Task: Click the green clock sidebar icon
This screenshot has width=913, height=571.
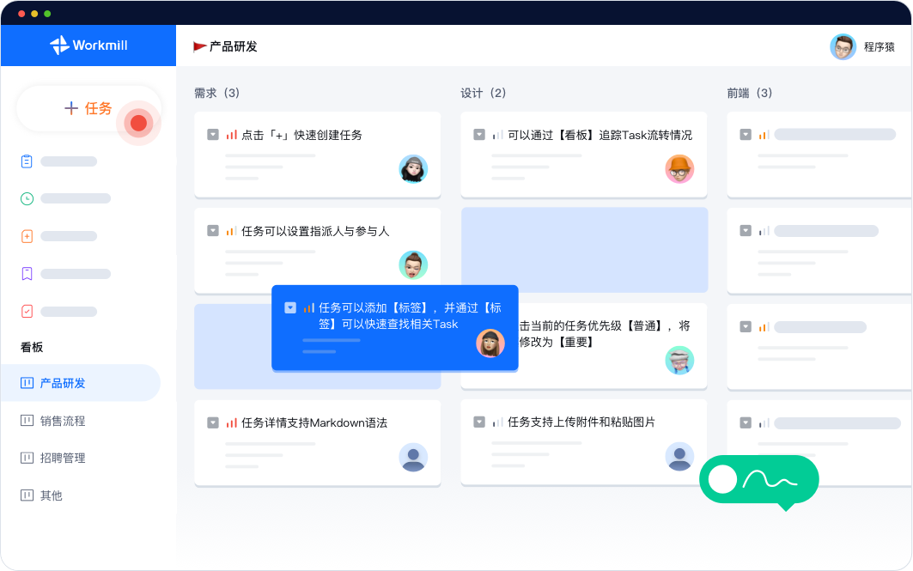Action: coord(27,198)
